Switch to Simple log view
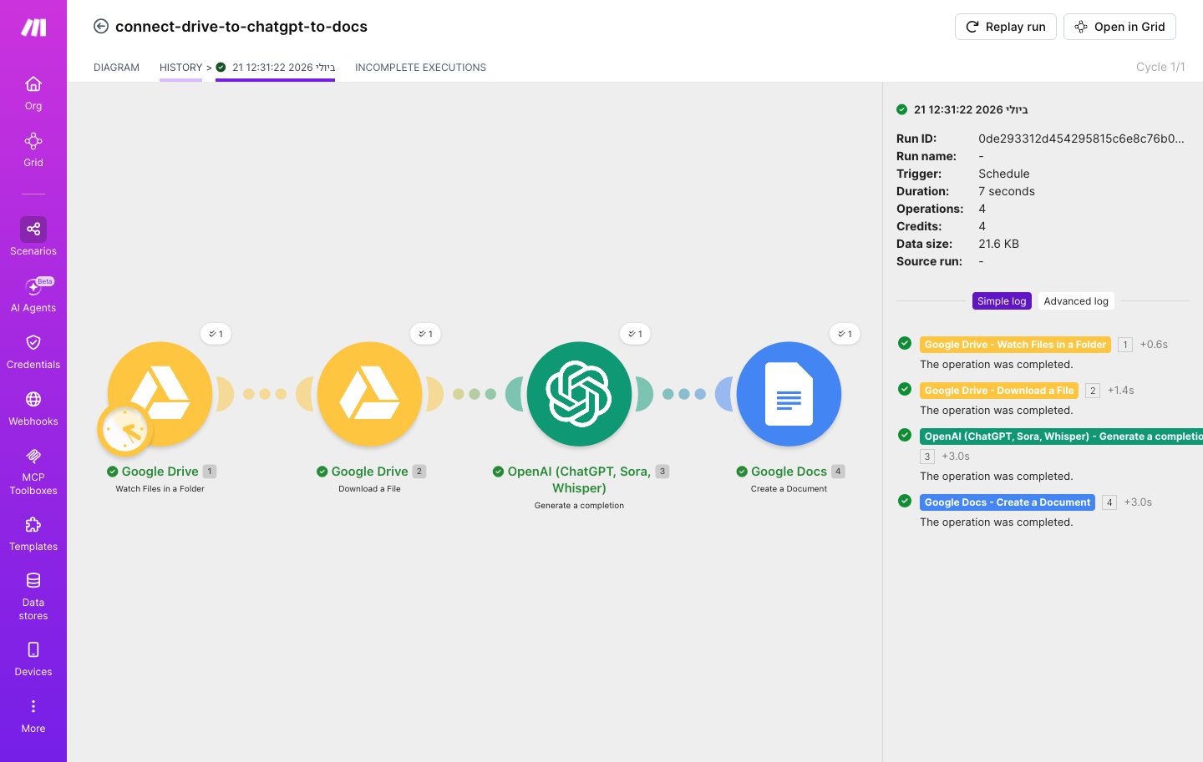 click(x=1002, y=301)
